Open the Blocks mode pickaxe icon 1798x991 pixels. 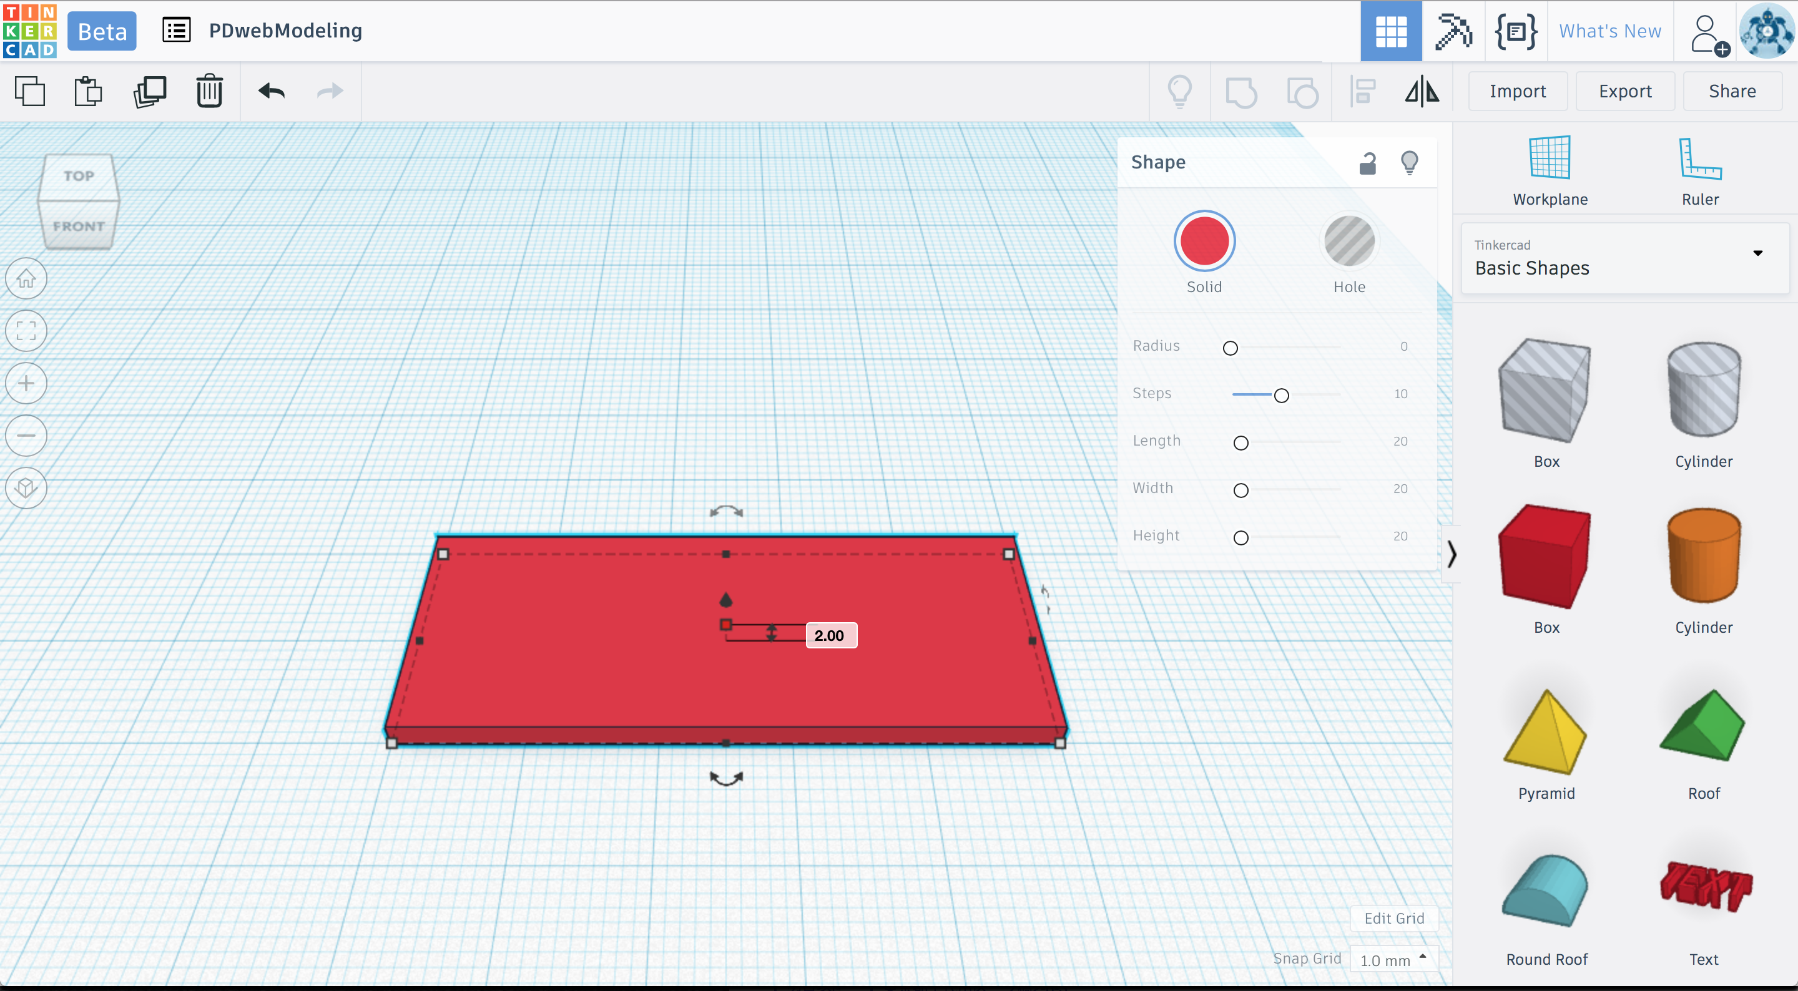(x=1453, y=31)
